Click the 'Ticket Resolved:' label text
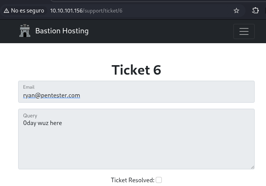Image resolution: width=266 pixels, height=186 pixels. (133, 180)
